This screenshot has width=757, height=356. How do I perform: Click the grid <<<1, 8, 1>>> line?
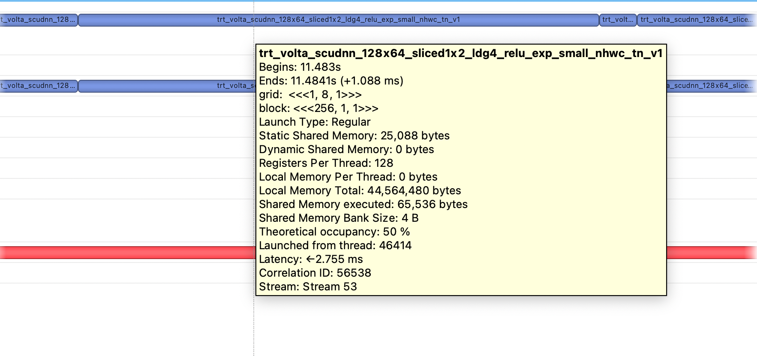point(310,94)
